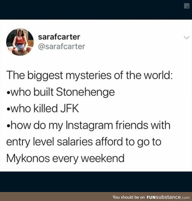Screen dimensions: 192x201
Task: Click the bold sarafcarter display name
Action: (x=59, y=37)
